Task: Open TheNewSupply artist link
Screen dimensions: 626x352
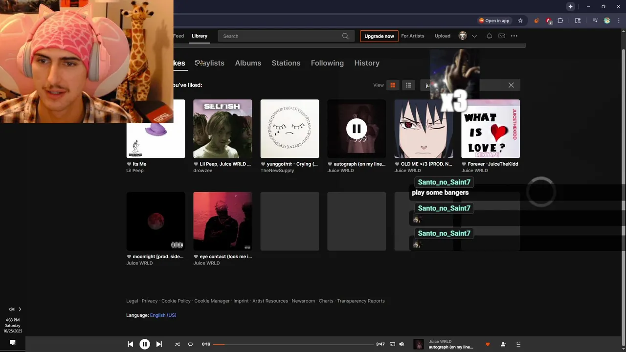Action: pos(277,171)
